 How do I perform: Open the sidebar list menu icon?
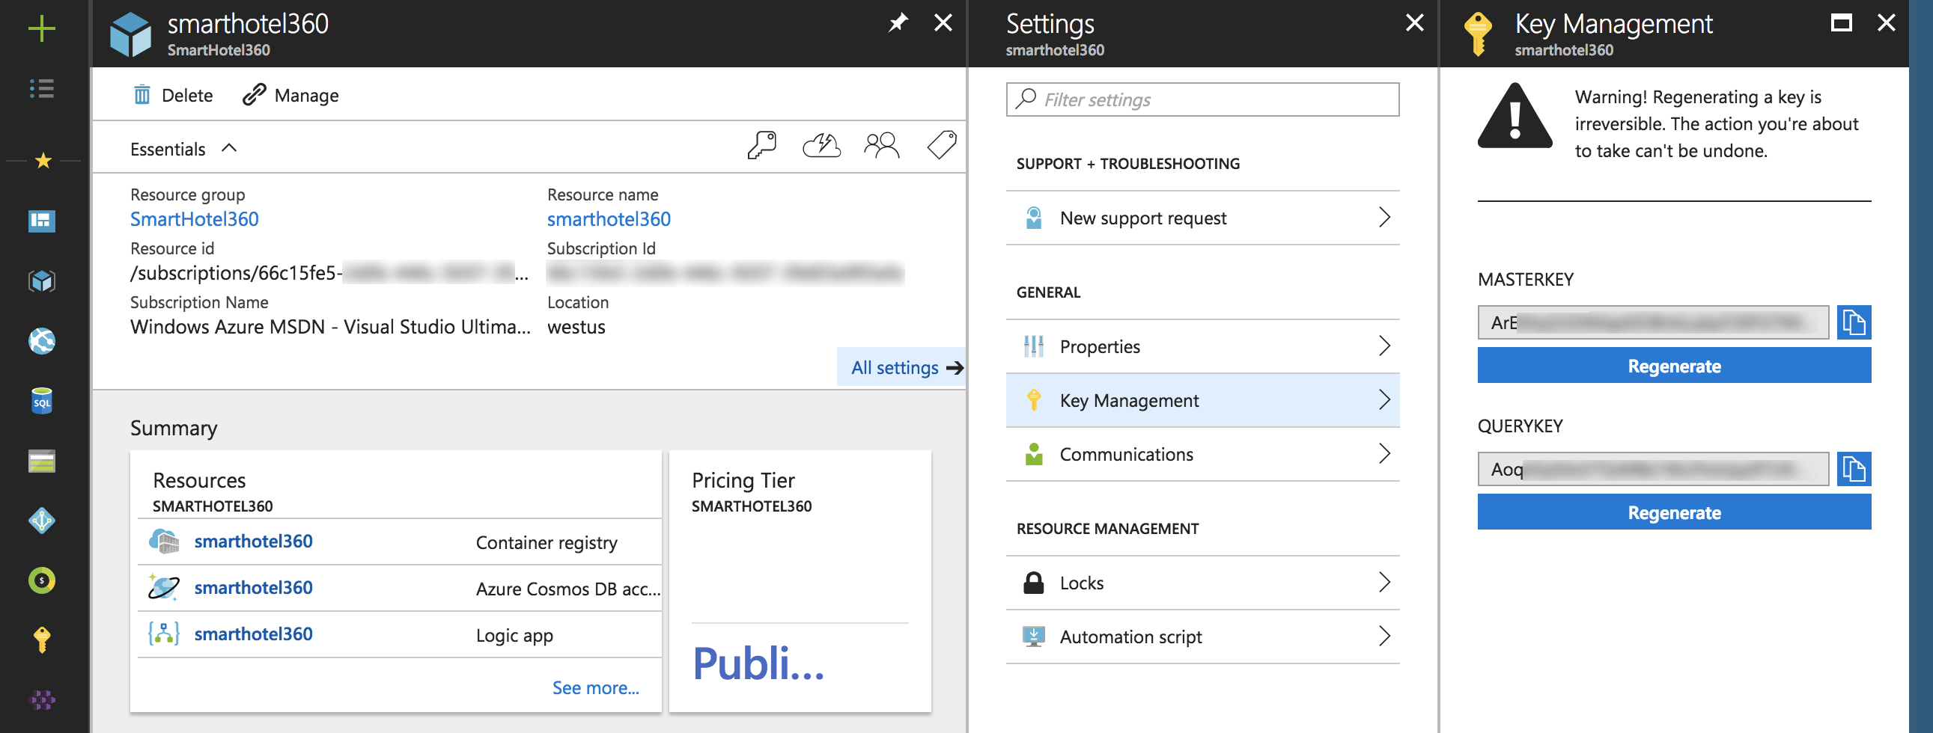coord(41,88)
